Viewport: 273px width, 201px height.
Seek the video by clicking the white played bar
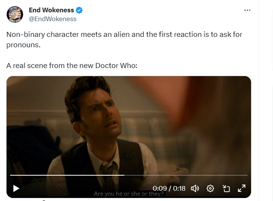(x=67, y=175)
